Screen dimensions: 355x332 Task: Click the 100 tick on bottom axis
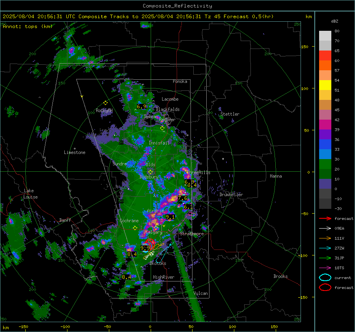[232, 327]
